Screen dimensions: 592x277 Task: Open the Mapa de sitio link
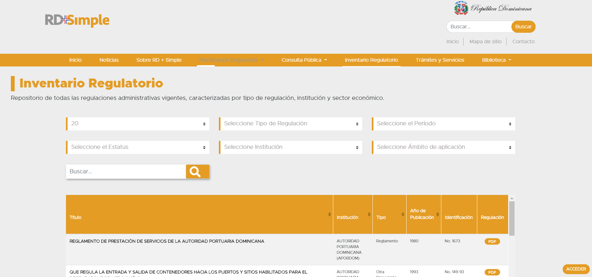[485, 42]
